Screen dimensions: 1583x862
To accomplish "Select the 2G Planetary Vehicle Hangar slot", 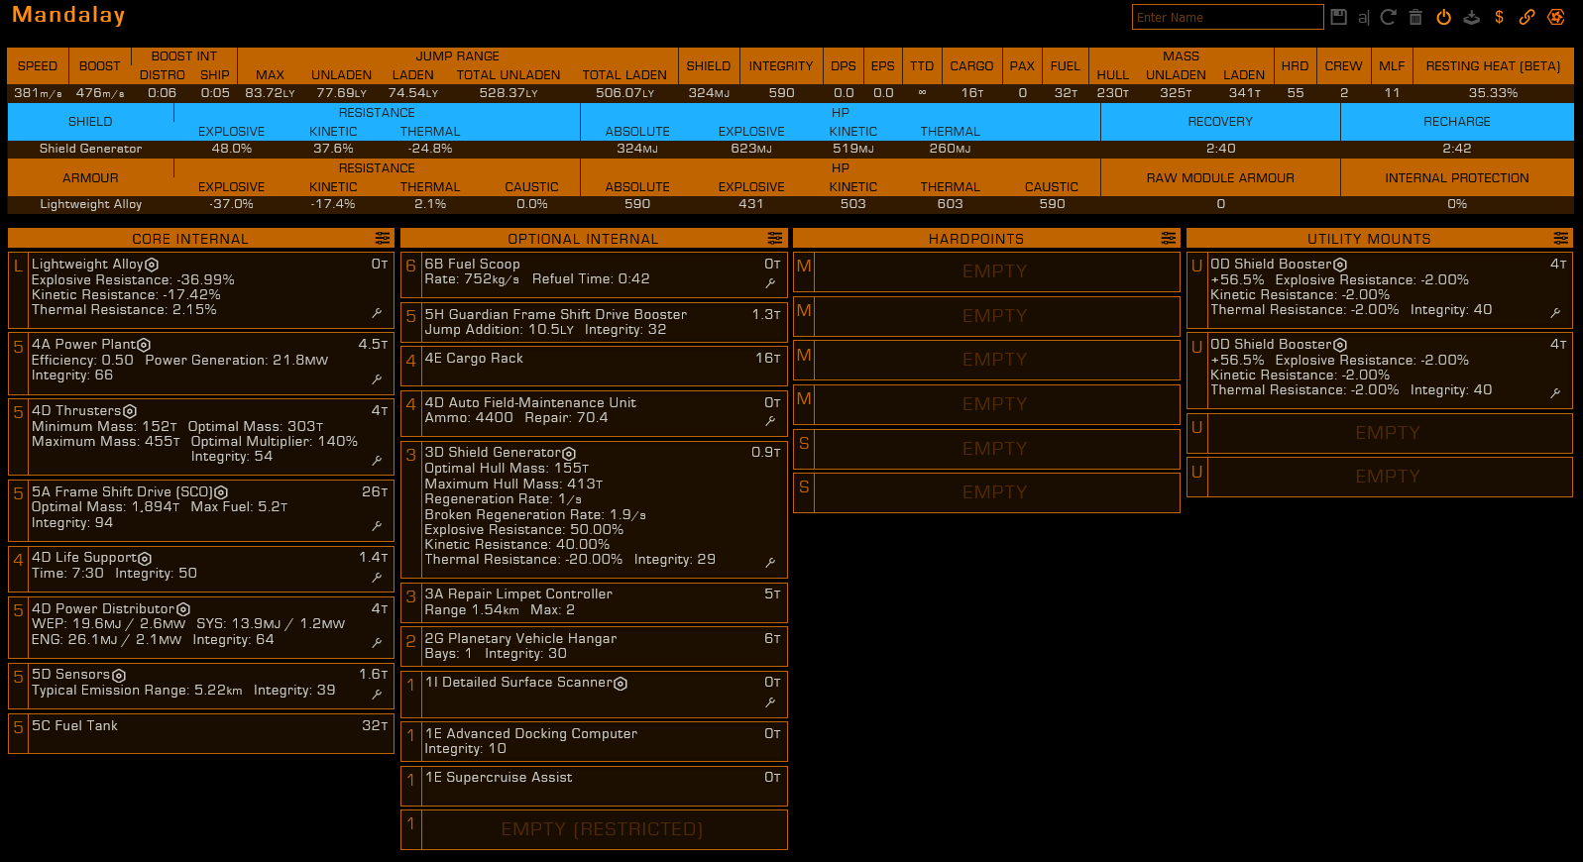I will pyautogui.click(x=594, y=646).
